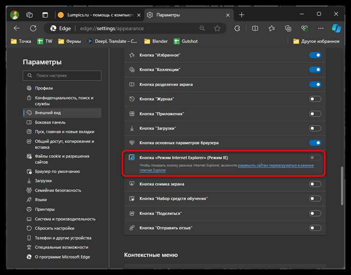Viewport: 351px width, 275px height.
Task: Open Загрузки section in sidebar
Action: (62, 181)
